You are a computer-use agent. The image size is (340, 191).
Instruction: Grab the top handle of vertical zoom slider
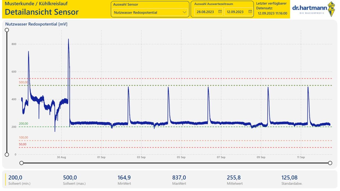(7, 30)
